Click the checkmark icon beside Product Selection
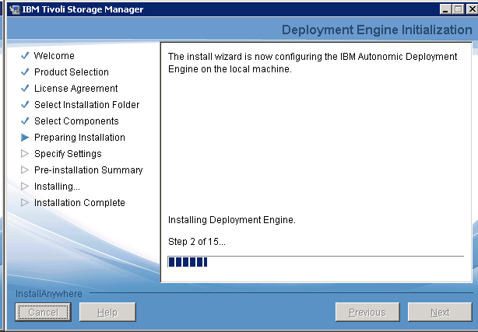478x332 pixels. coord(25,72)
